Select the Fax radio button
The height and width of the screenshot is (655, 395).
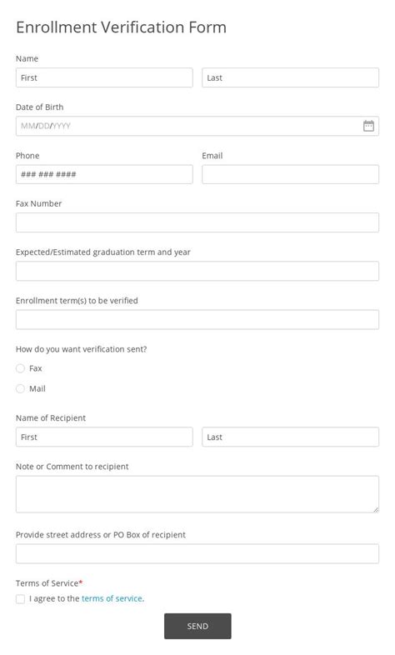(x=20, y=368)
